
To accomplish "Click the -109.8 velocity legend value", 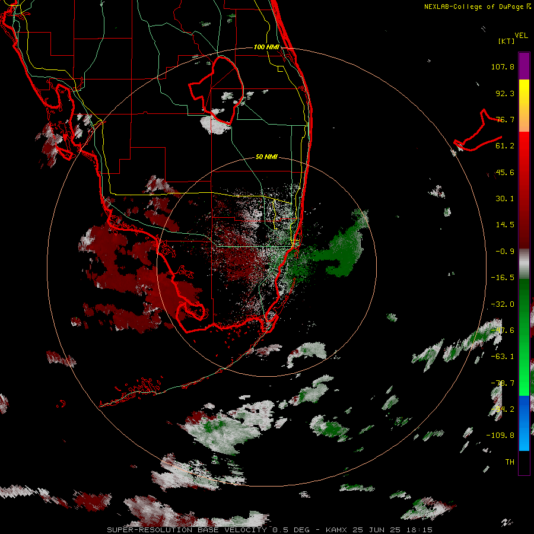I will tap(500, 436).
